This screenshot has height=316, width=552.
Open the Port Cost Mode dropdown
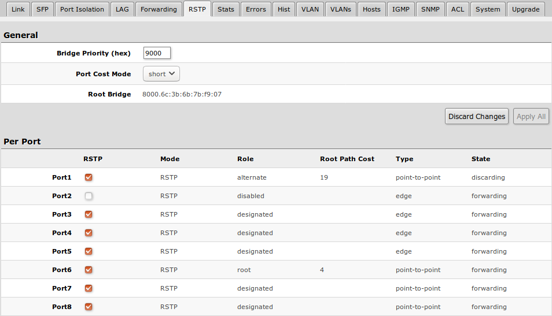coord(161,74)
